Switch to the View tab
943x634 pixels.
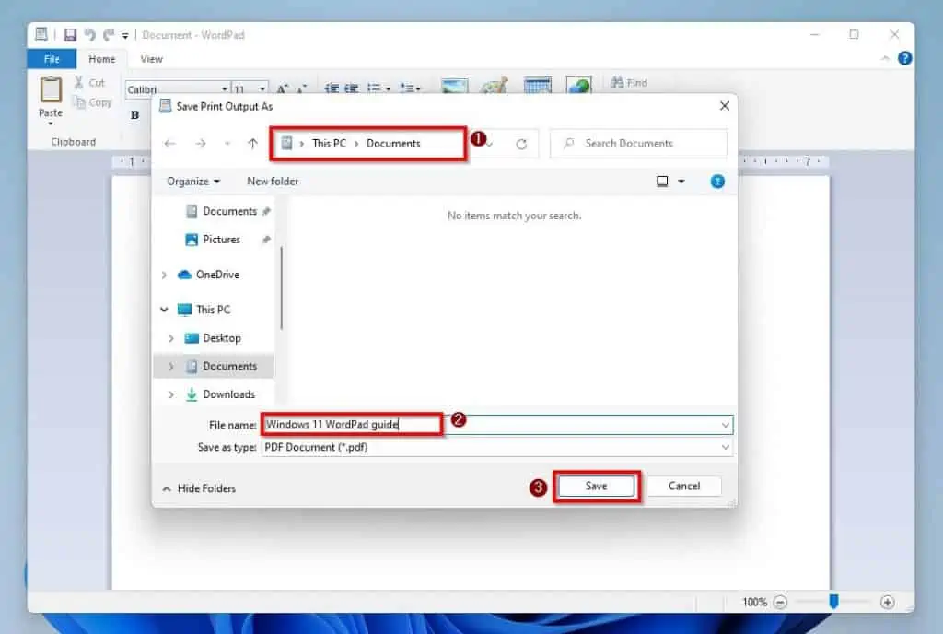tap(150, 58)
